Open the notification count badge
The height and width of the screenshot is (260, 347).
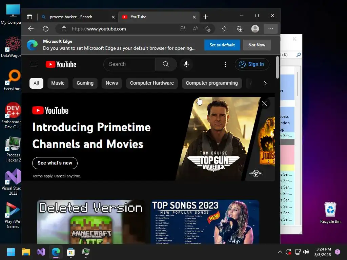(x=338, y=252)
